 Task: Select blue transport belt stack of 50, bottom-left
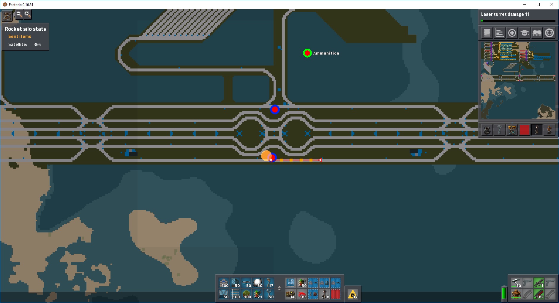click(x=224, y=294)
